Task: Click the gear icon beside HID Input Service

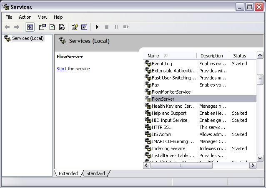Action: (x=148, y=120)
